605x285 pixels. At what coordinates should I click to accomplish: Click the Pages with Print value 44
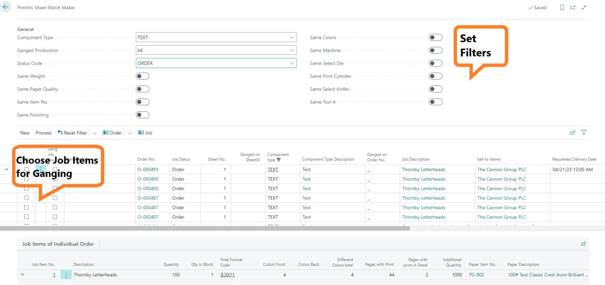click(391, 275)
